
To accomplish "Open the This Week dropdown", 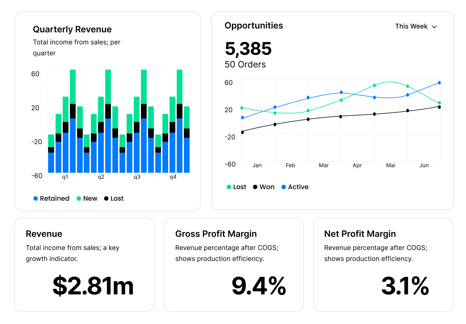I will point(416,26).
